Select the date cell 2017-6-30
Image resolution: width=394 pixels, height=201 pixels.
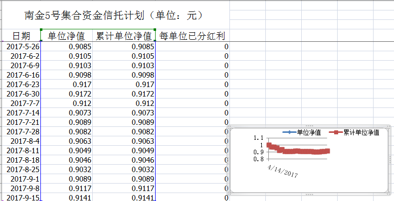click(x=21, y=94)
